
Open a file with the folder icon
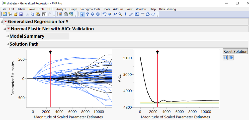coord(15,14)
